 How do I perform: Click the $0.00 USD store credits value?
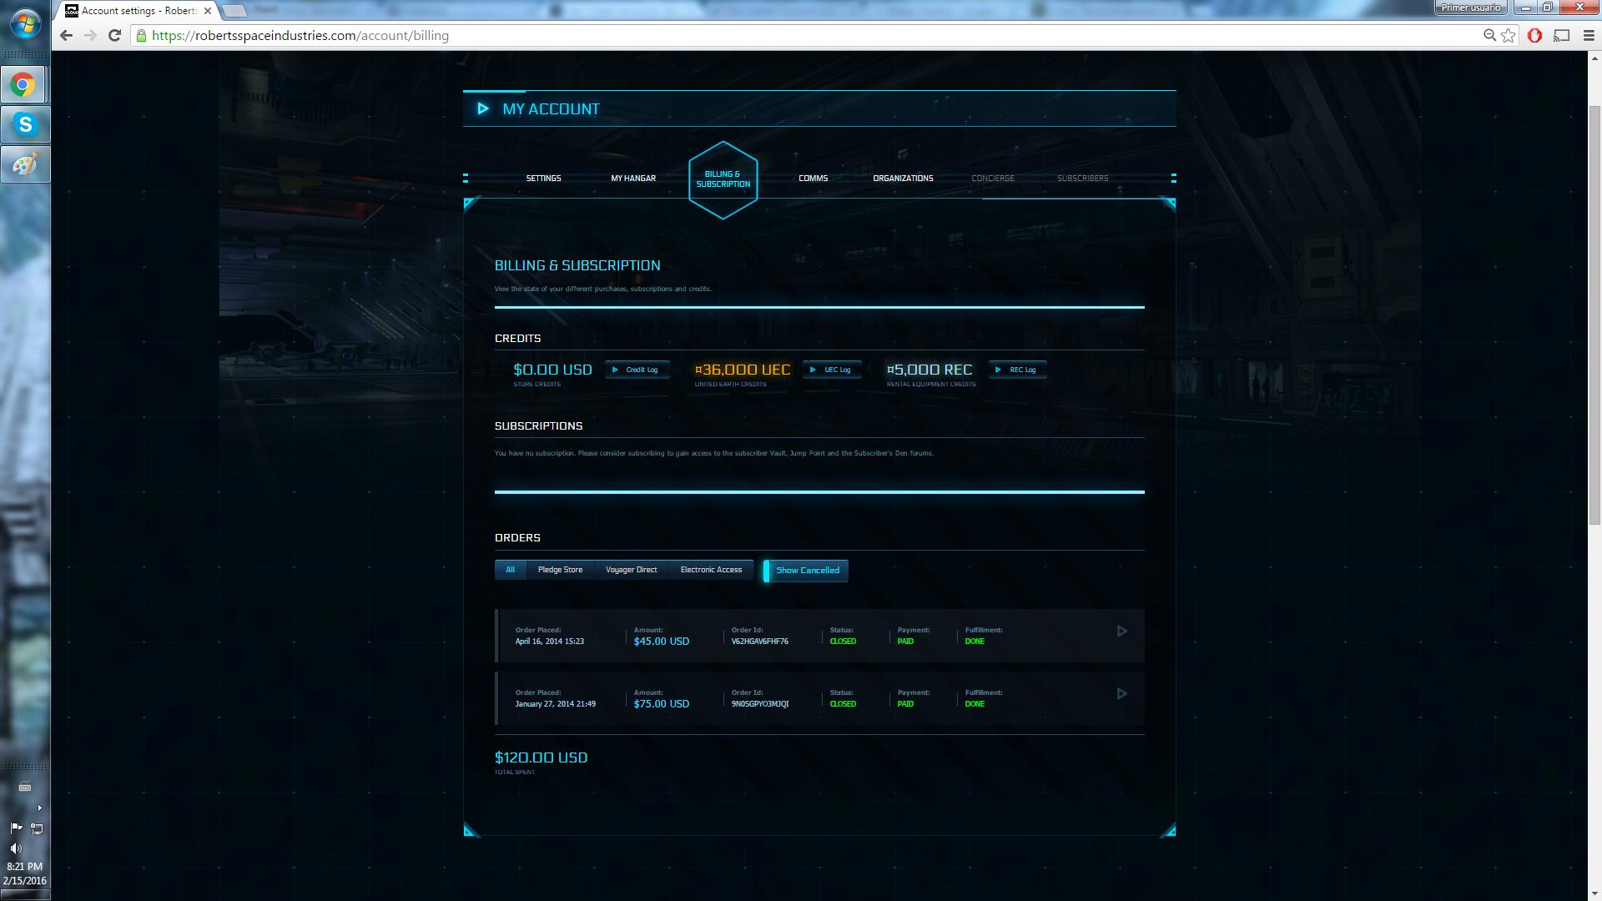coord(552,370)
